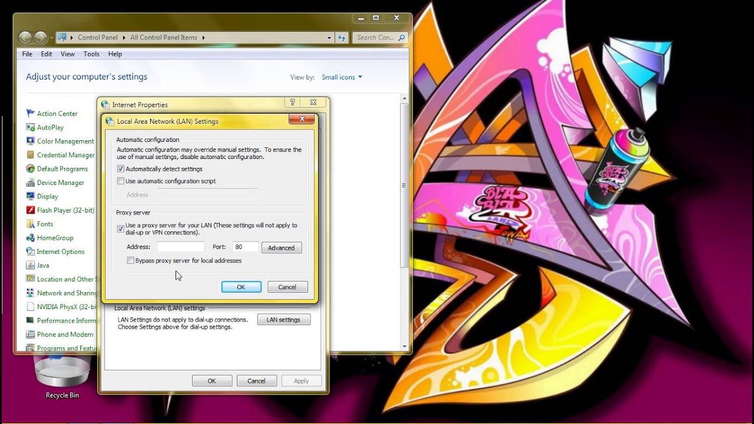Uncheck Use a proxy server for your LAN
This screenshot has height=424, width=754.
click(x=121, y=228)
